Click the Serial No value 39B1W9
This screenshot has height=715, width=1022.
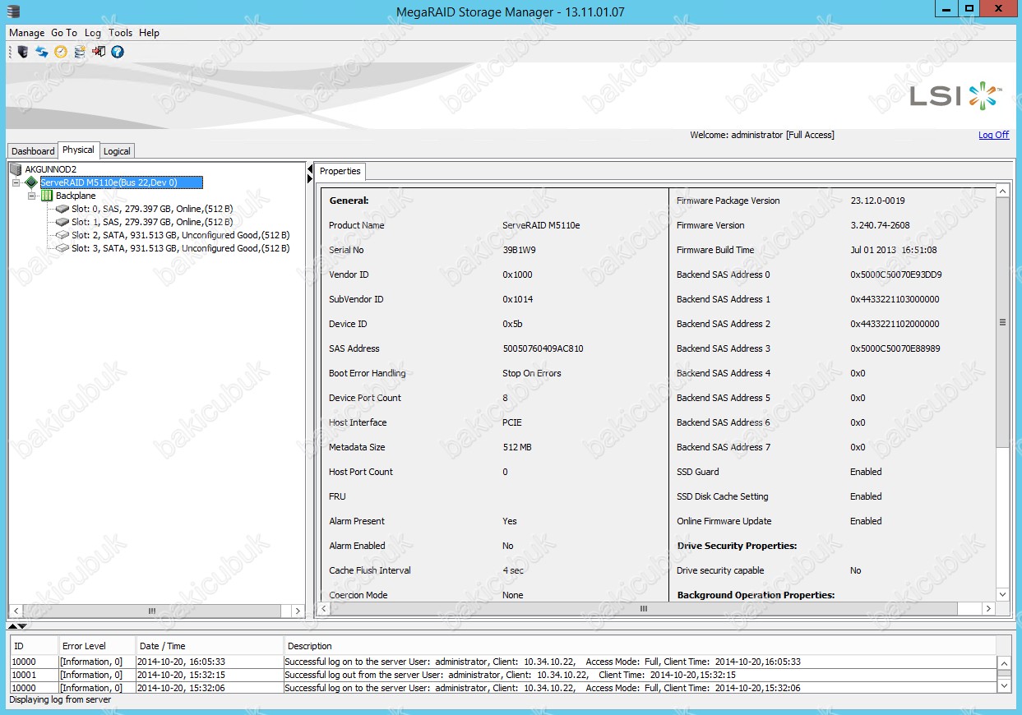pyautogui.click(x=517, y=250)
